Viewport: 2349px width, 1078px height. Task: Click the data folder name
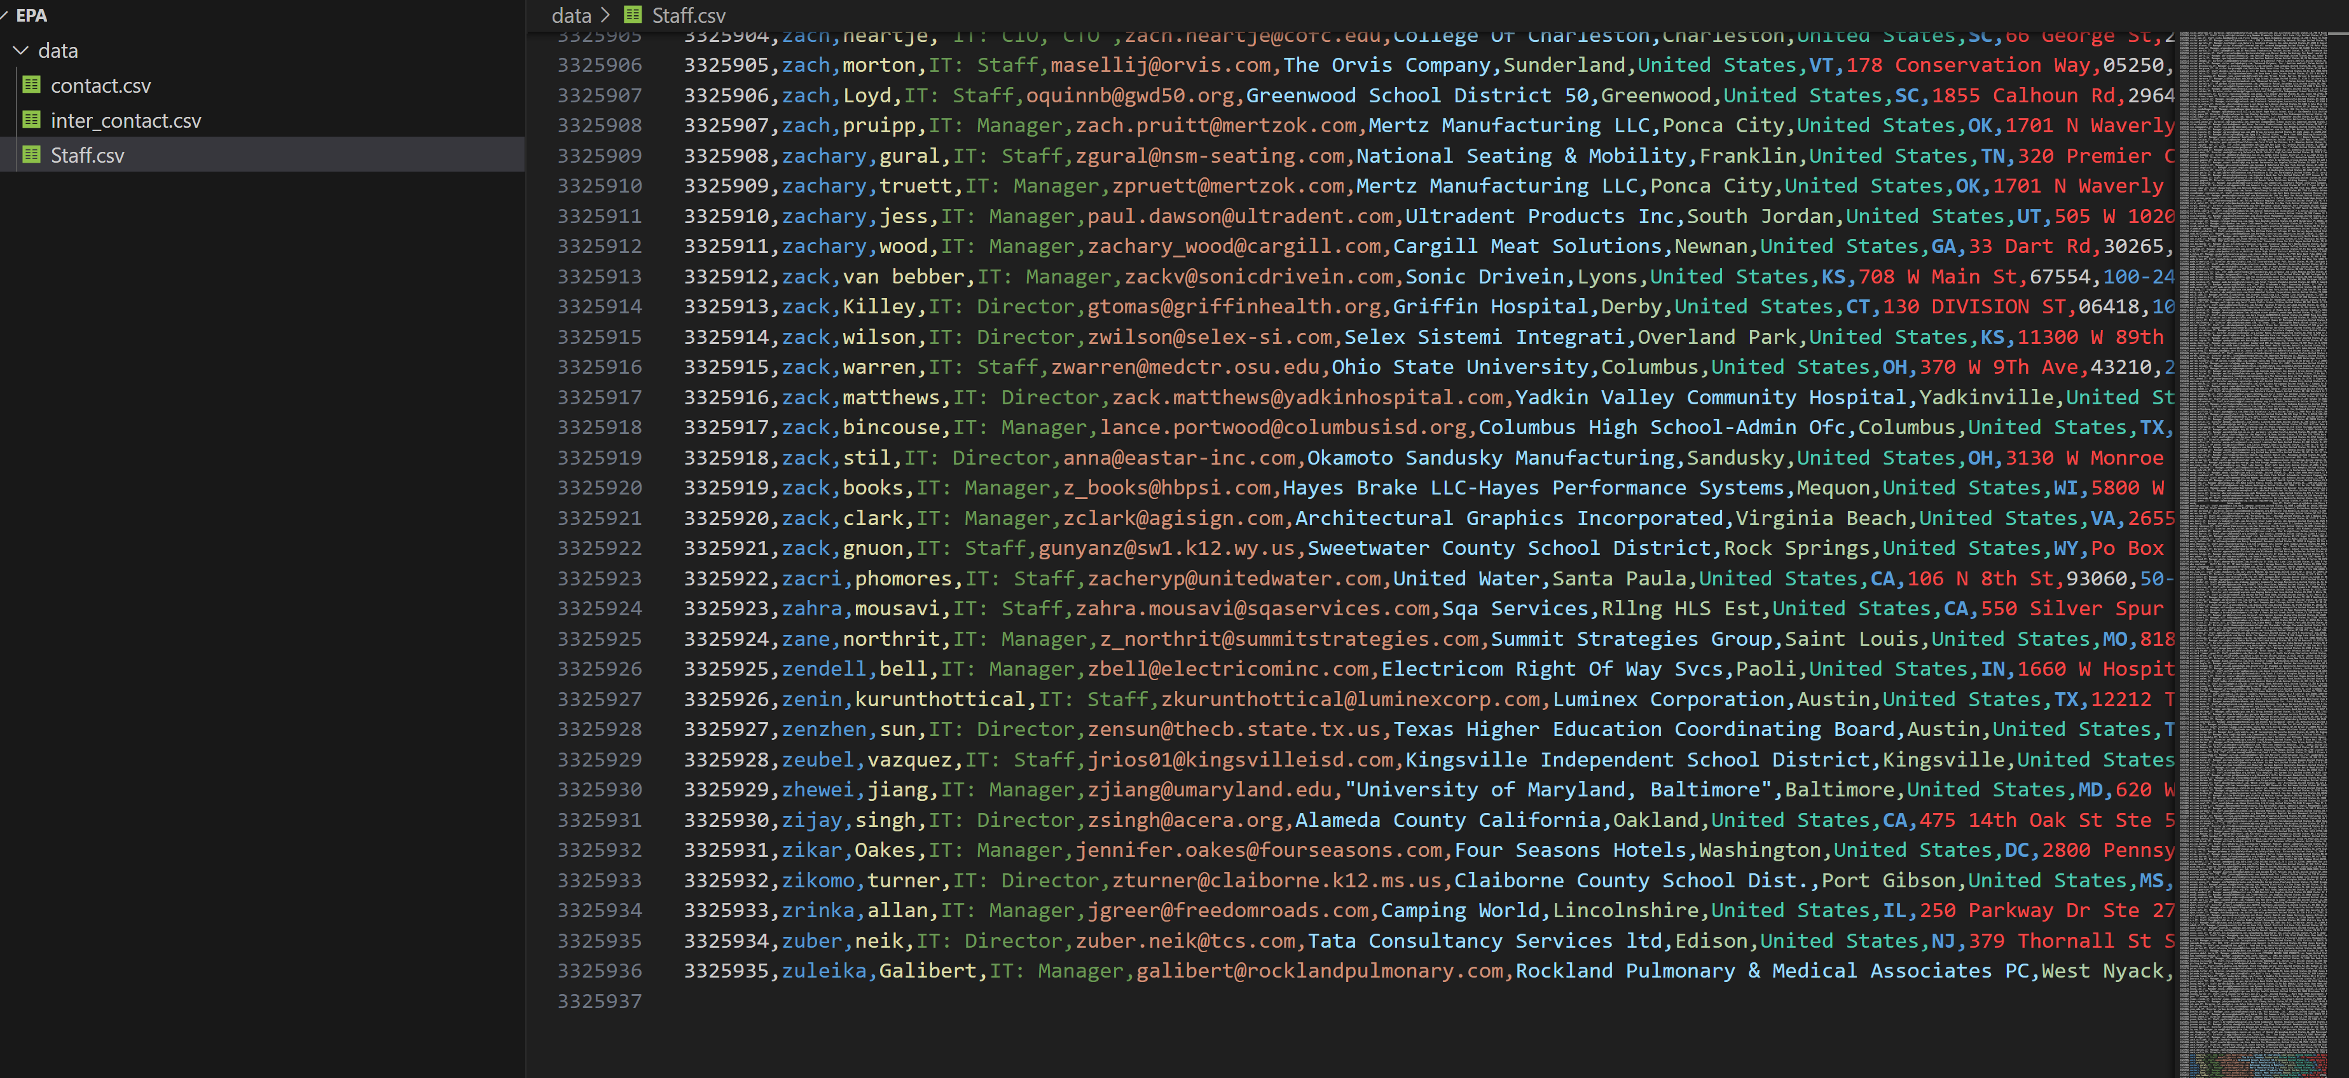[57, 51]
